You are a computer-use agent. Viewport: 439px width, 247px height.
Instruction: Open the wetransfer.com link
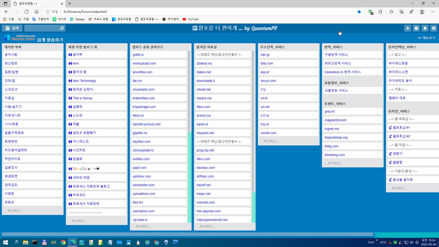[x=159, y=185]
